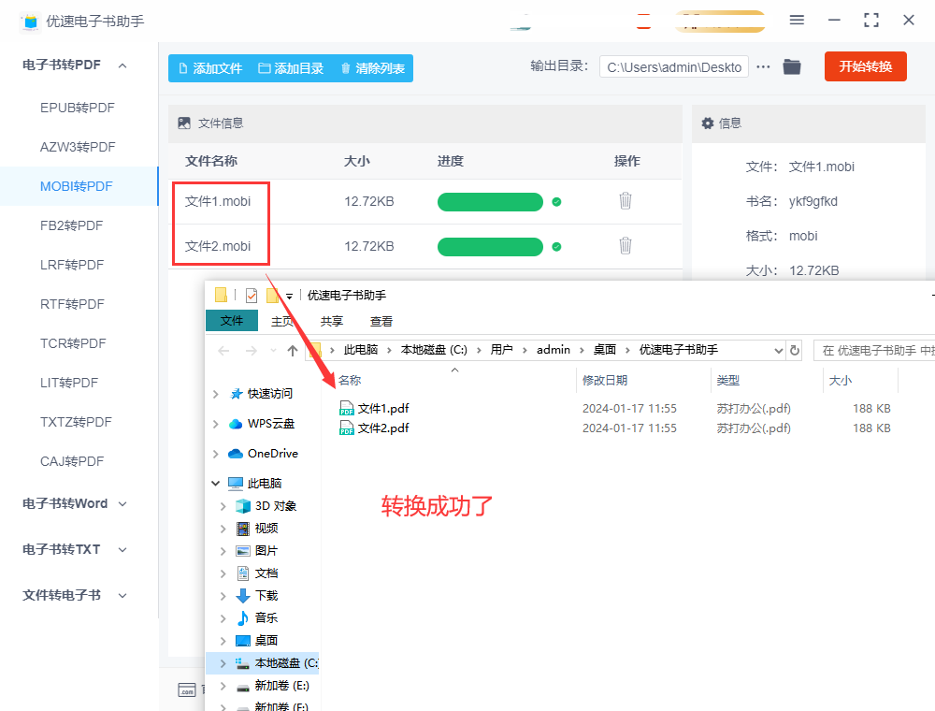Delete 文件2.mobi using its trash icon
The image size is (935, 711).
point(626,246)
